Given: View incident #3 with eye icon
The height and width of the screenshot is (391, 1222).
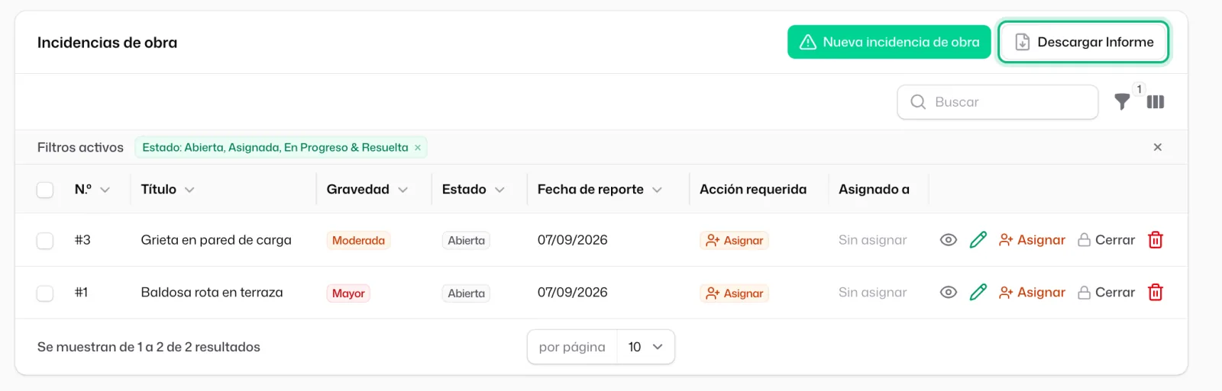Looking at the screenshot, I should 948,240.
